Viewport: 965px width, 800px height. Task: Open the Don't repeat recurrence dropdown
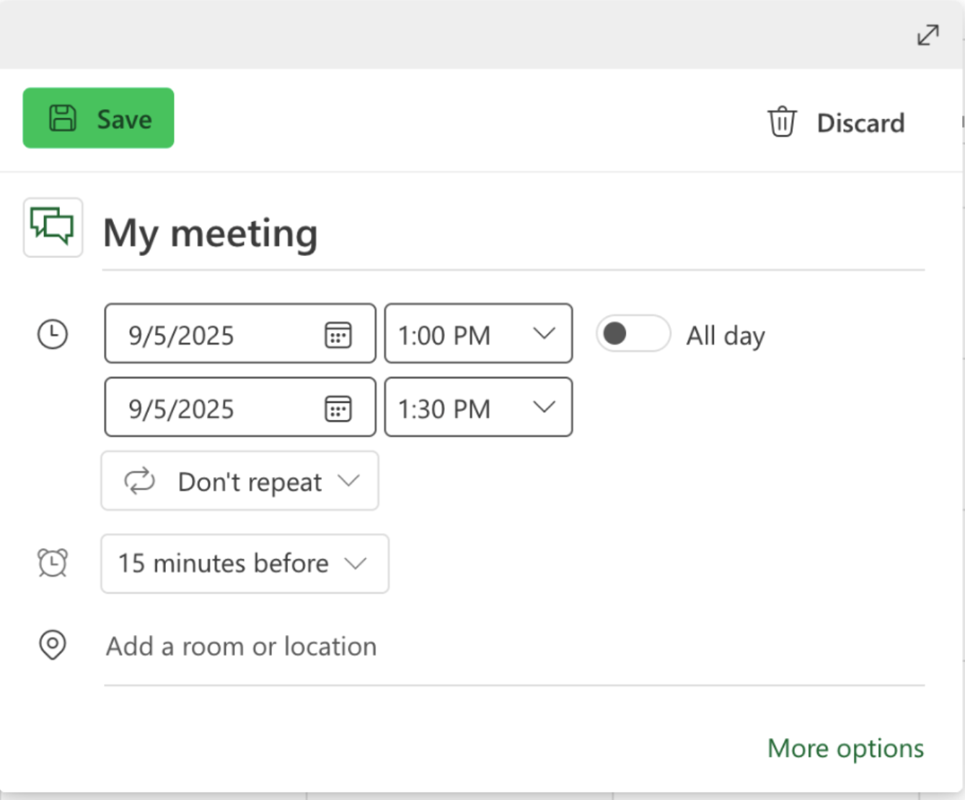(239, 481)
